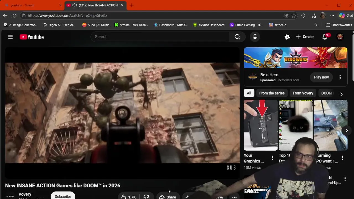
Task: Open the notifications bell
Action: click(325, 37)
